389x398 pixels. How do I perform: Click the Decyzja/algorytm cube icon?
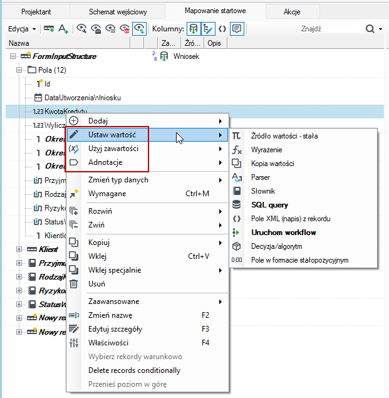tap(237, 246)
